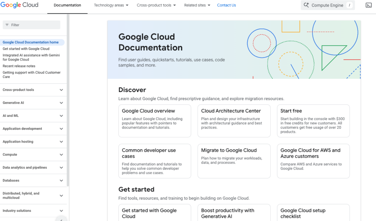This screenshot has height=221, width=376.
Task: Click the filter lines icon
Action: coord(7,25)
